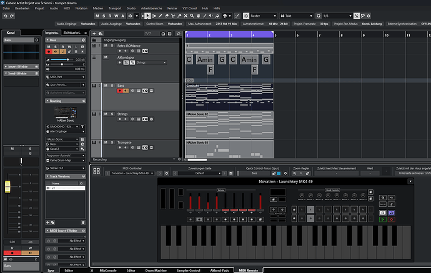Select the Amin chord in Akkordspur
This screenshot has width=431, height=273.
204,59
